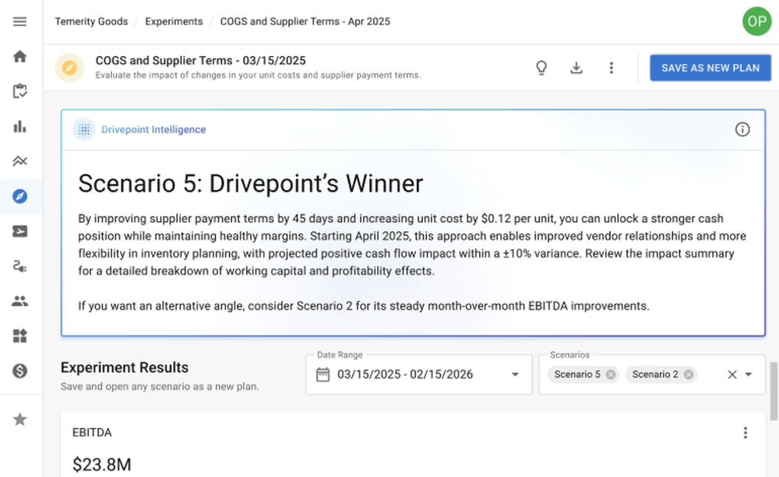779x477 pixels.
Task: Select the performance trends icon in sidebar
Action: 19,161
